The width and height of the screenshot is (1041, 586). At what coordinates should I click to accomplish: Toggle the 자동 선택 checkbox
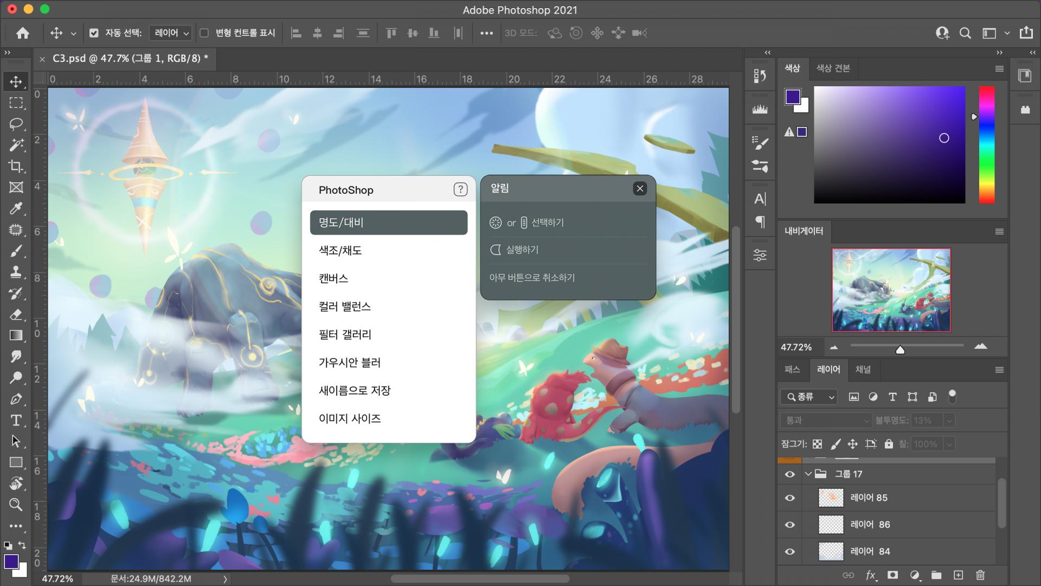point(94,33)
